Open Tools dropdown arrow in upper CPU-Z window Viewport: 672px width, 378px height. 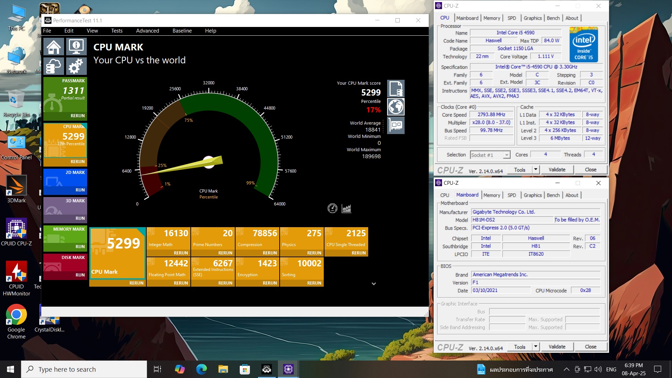tap(535, 170)
